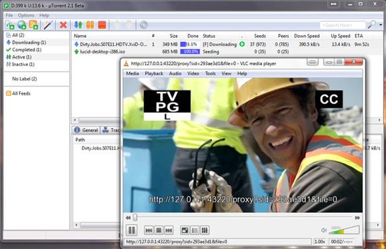Sort torrents by Done column header

[x=193, y=36]
